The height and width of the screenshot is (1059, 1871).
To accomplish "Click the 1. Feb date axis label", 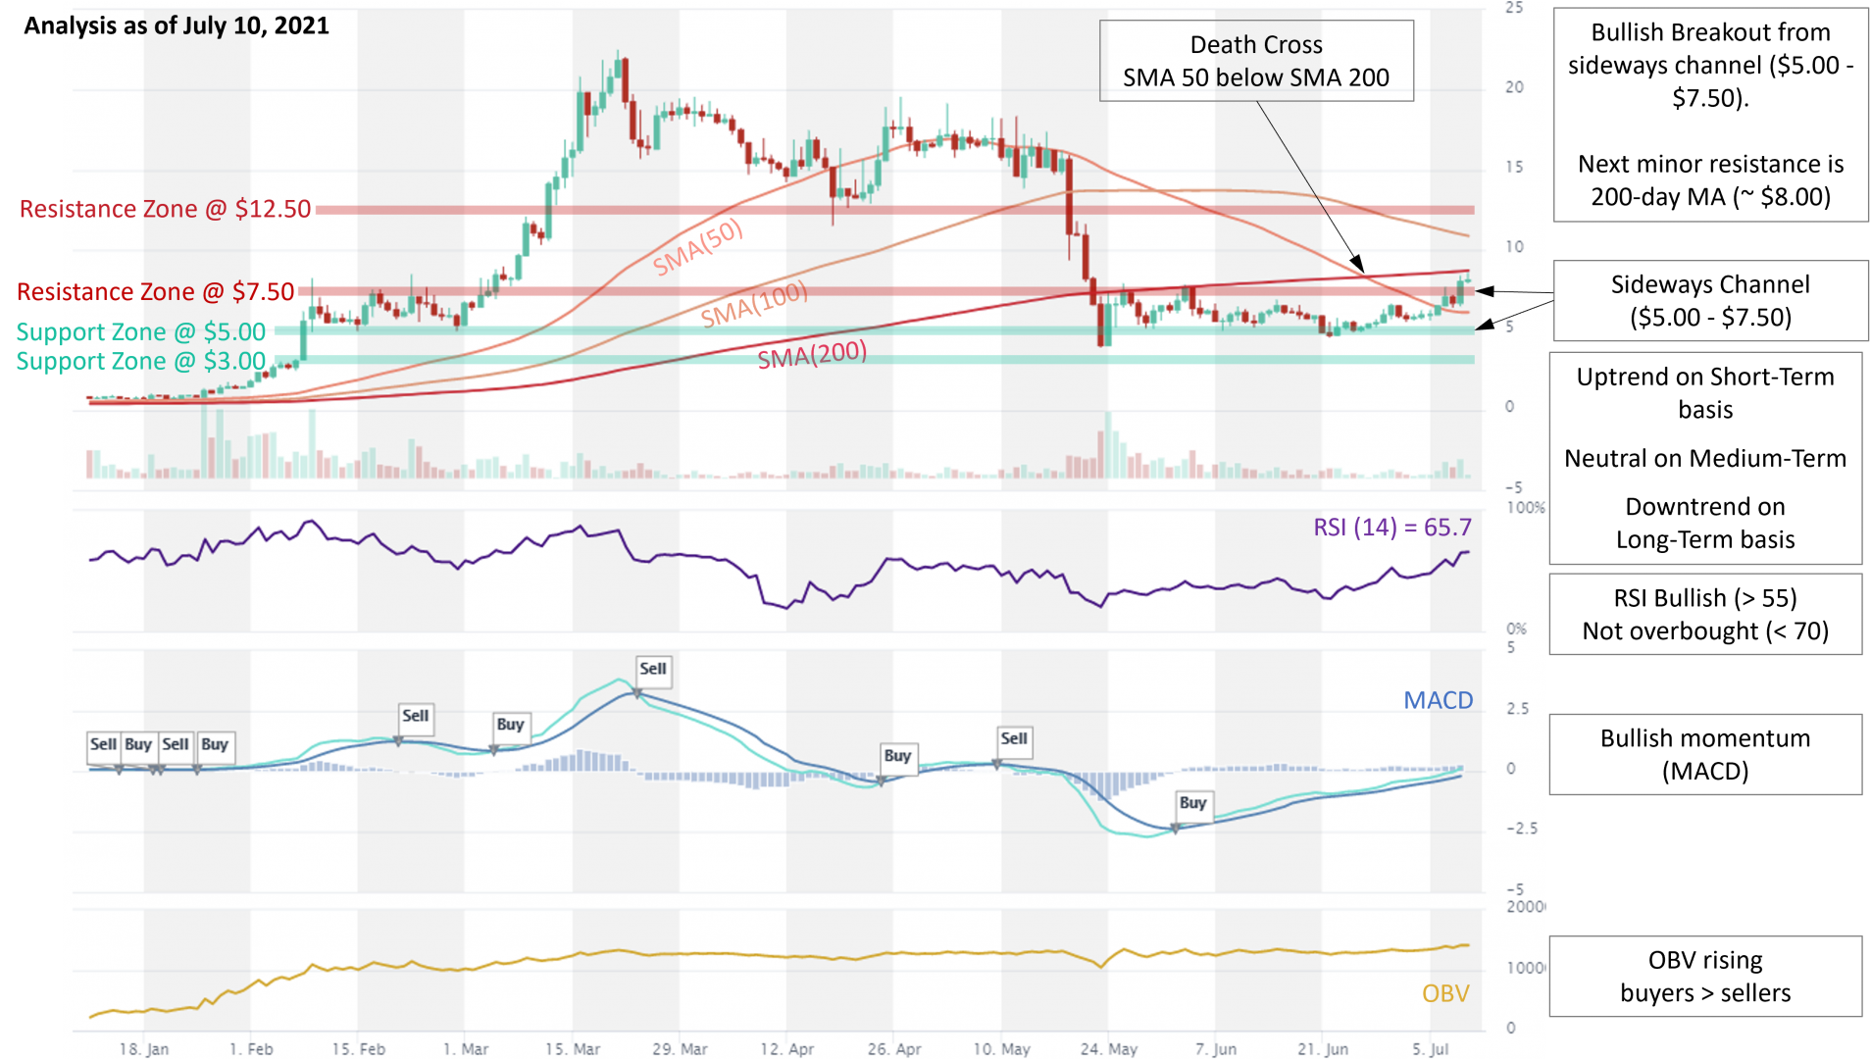I will 251,1049.
